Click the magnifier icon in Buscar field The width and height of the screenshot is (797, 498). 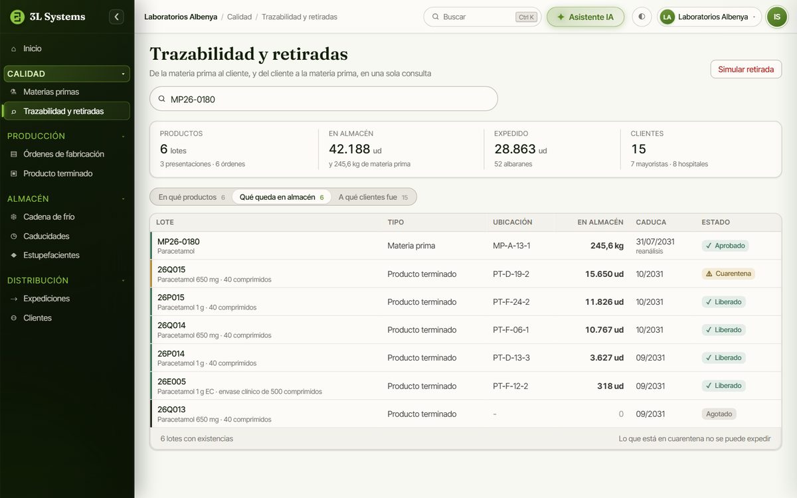(x=436, y=17)
